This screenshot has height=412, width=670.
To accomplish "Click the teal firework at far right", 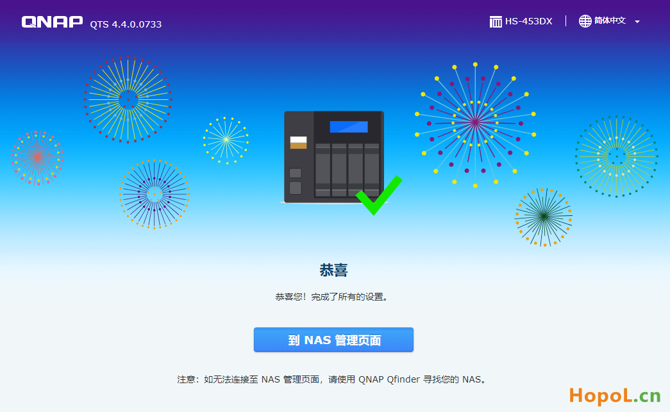I will 617,157.
